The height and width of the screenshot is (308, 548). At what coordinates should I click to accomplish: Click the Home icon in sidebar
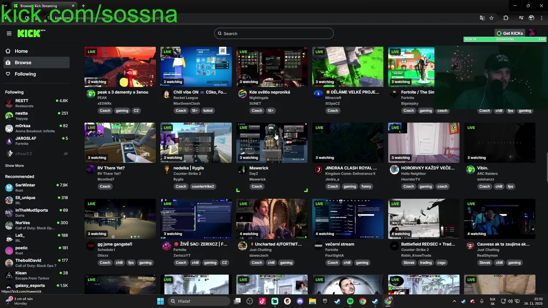coord(8,51)
